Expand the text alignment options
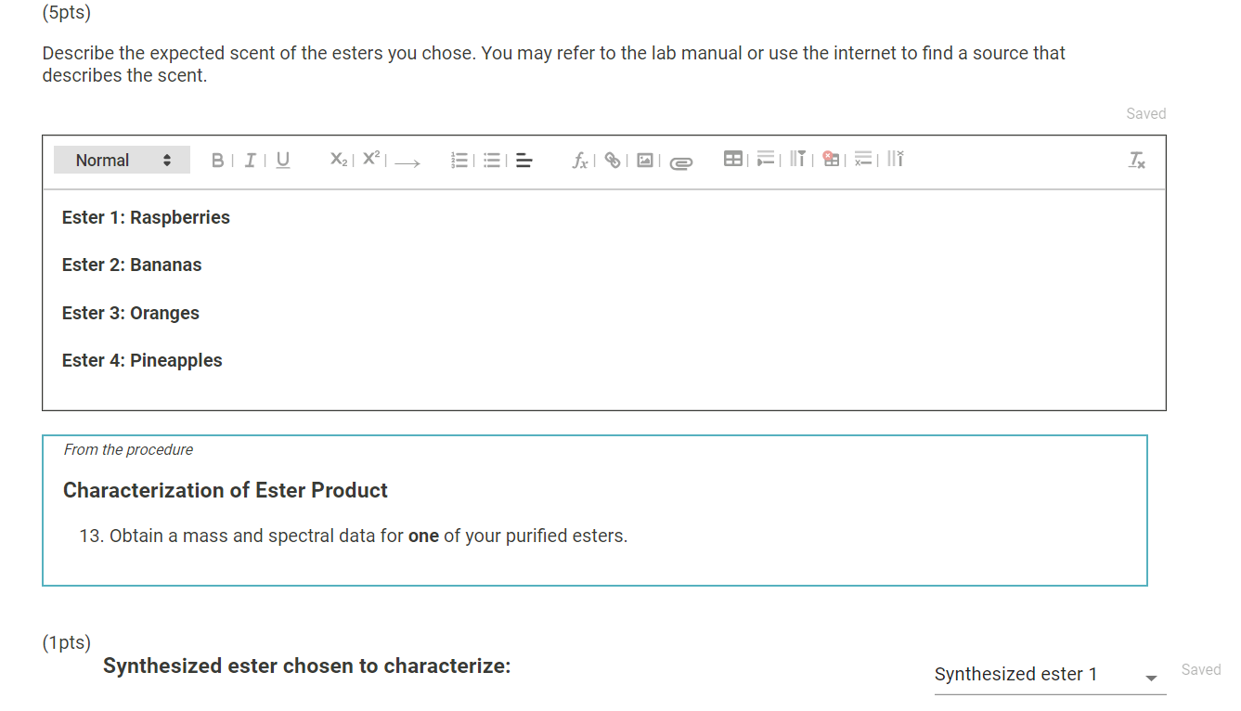The height and width of the screenshot is (711, 1241). click(524, 160)
